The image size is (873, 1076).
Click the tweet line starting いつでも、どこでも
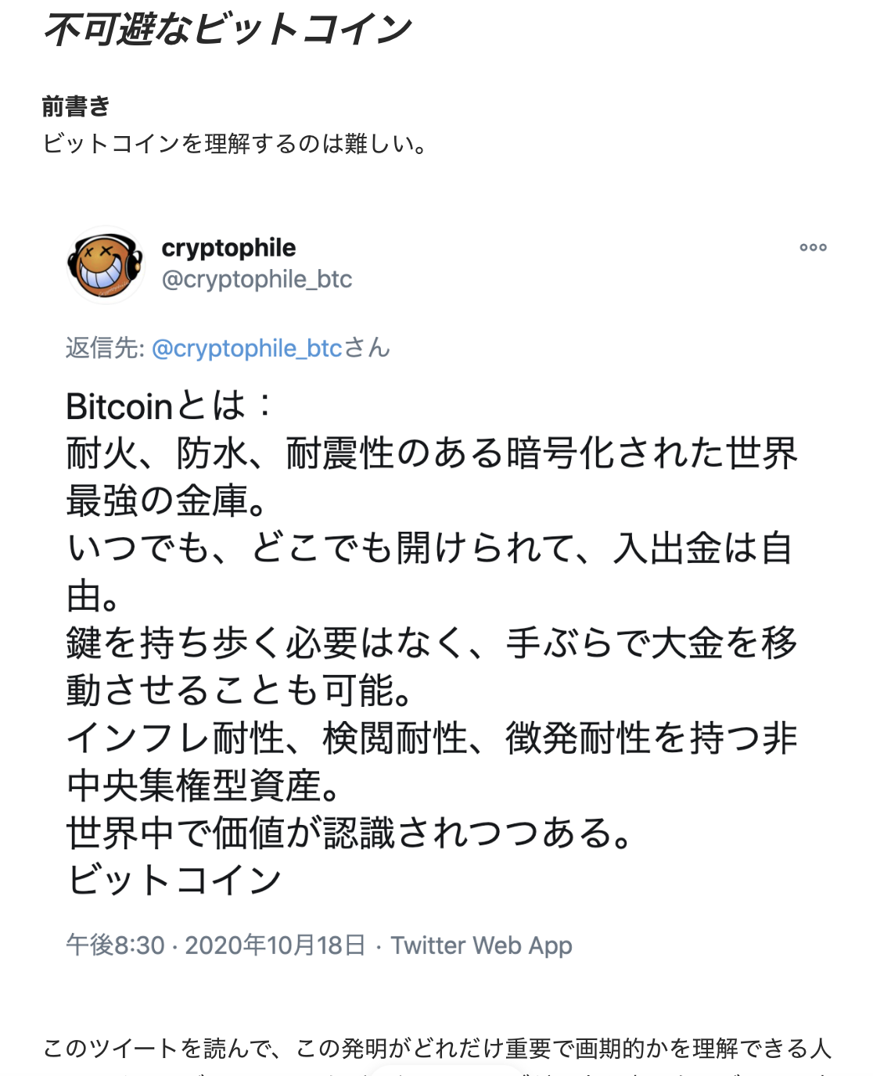(430, 548)
